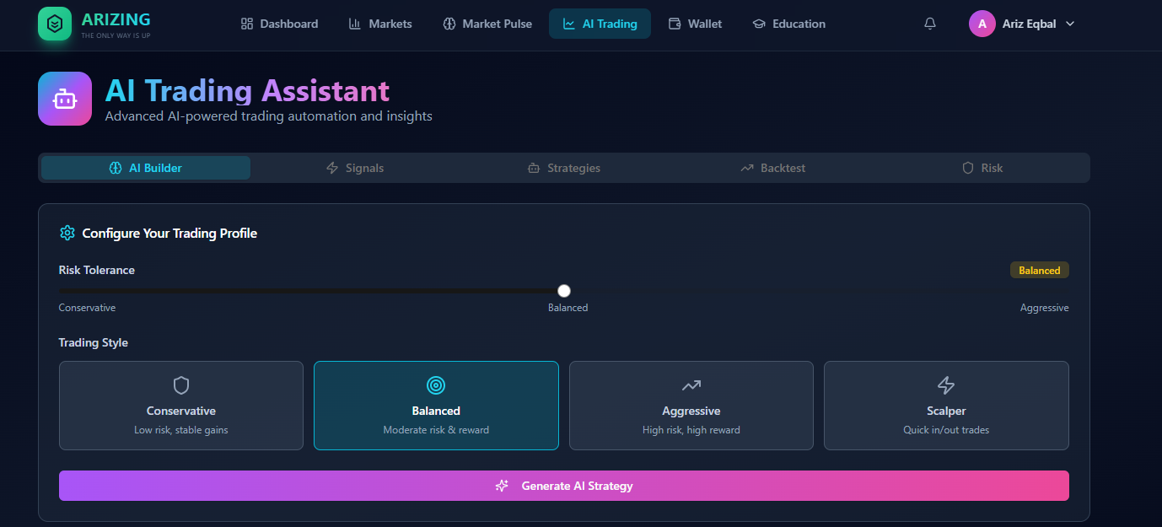The width and height of the screenshot is (1162, 527).
Task: Switch to the Risk tab
Action: (x=982, y=168)
